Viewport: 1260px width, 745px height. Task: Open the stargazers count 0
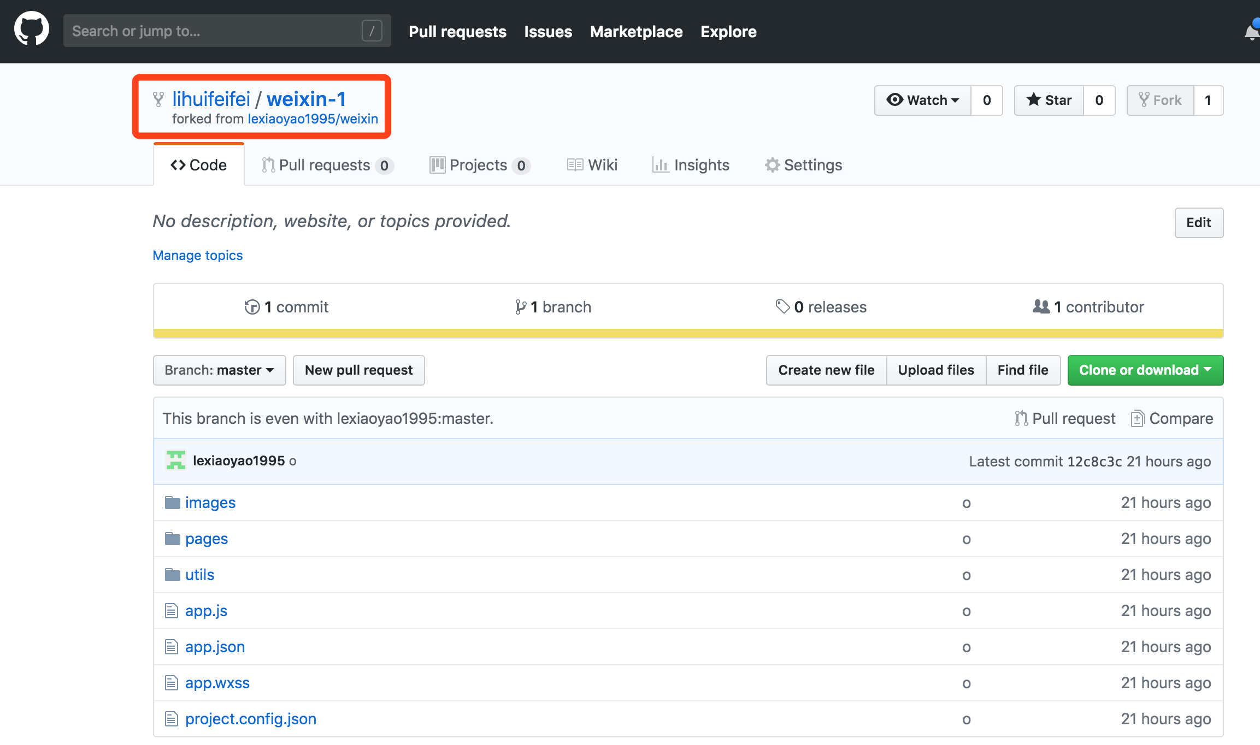coord(1099,100)
